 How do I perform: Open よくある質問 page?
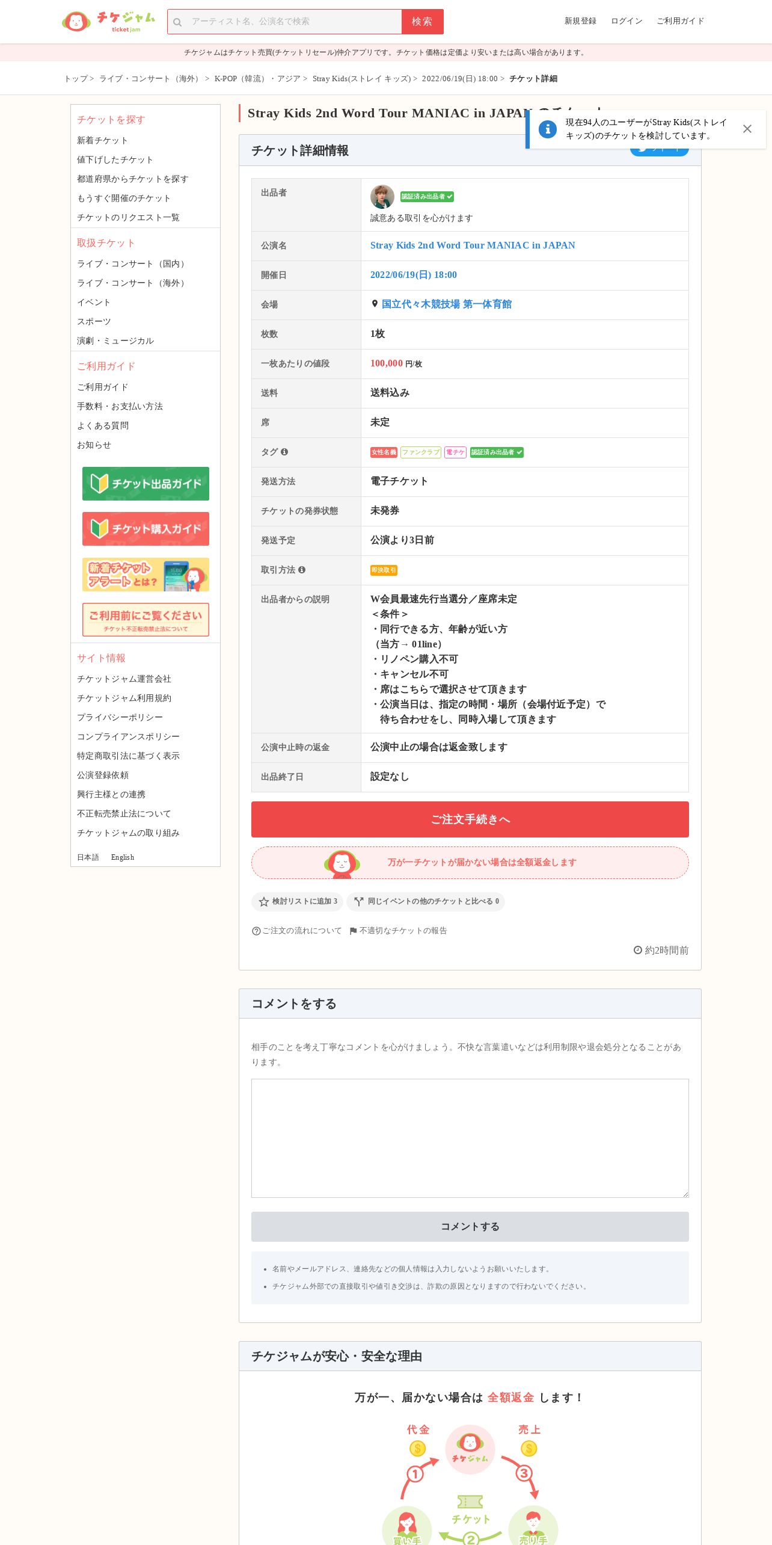[x=103, y=425]
